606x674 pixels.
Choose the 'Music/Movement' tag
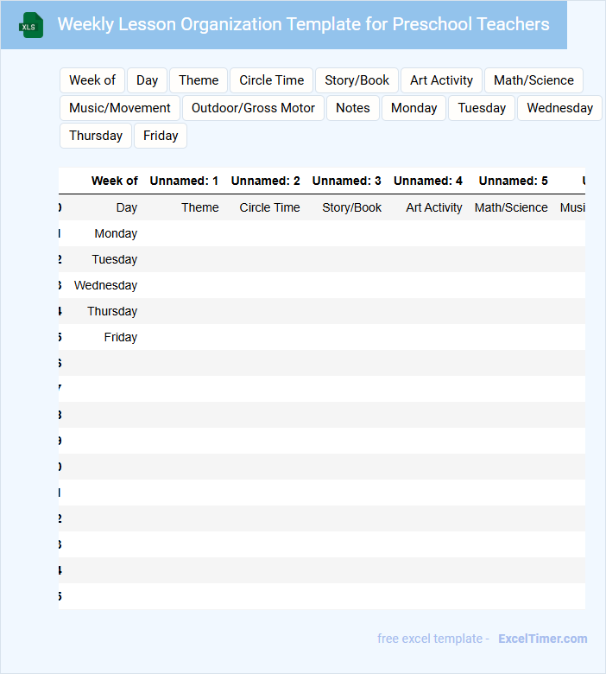[120, 108]
